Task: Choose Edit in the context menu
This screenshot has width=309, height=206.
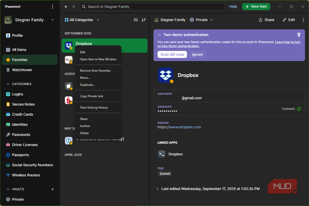Action: (x=98, y=52)
